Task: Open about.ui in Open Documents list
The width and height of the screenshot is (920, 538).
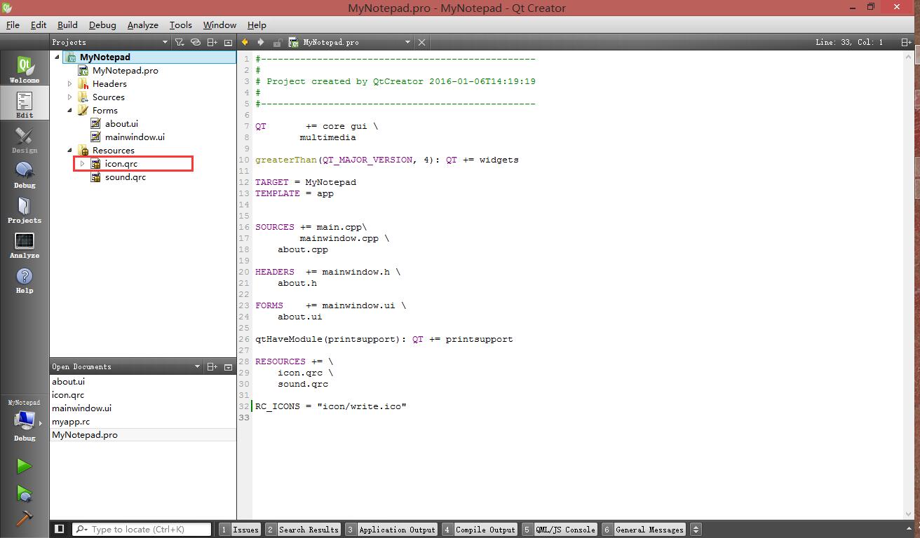Action: 143,382
